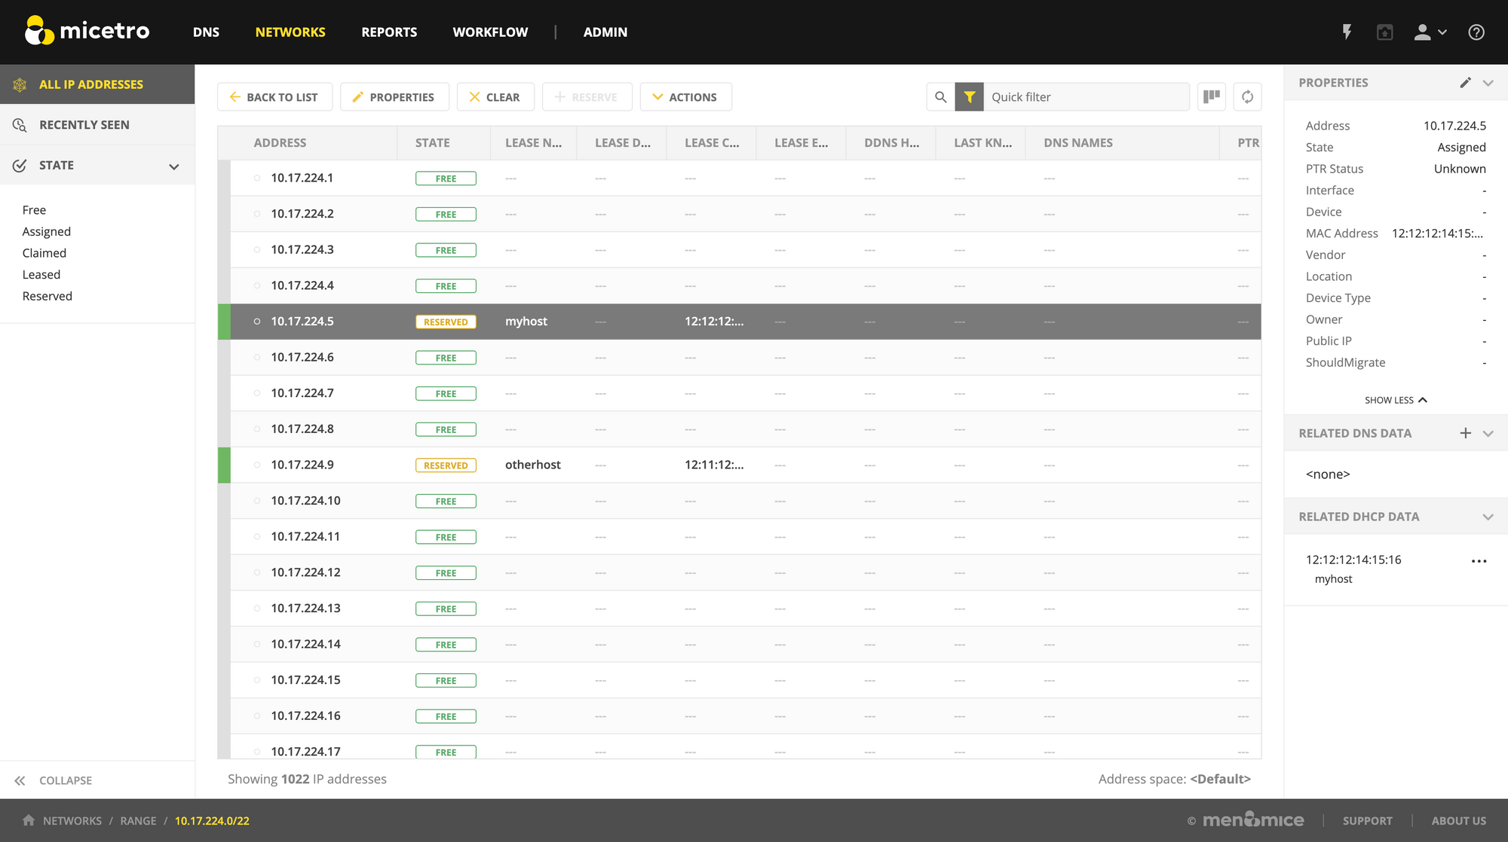Click the filter funnel icon near search

[x=968, y=96]
